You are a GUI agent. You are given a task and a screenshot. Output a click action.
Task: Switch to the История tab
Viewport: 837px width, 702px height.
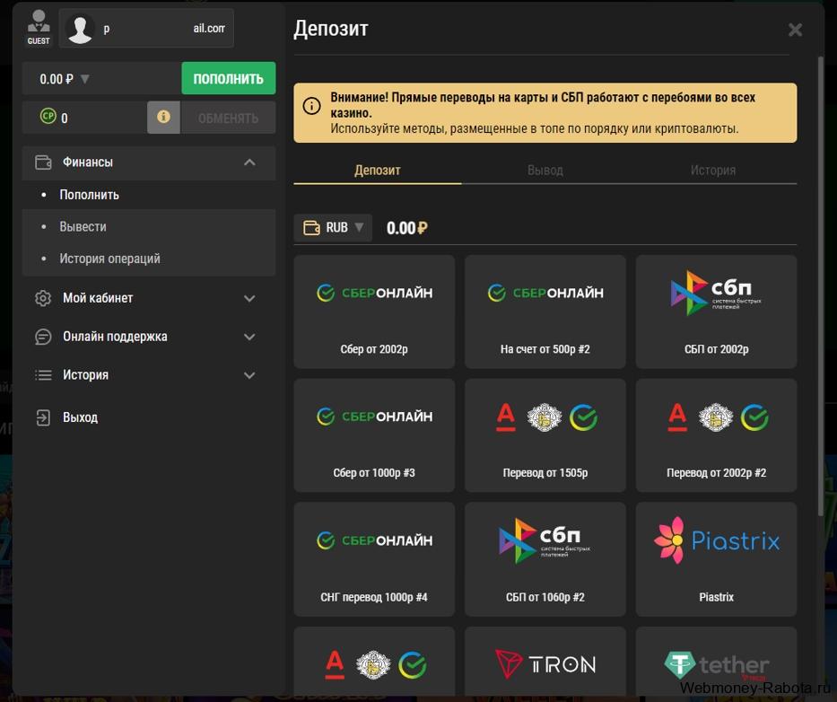click(x=712, y=171)
